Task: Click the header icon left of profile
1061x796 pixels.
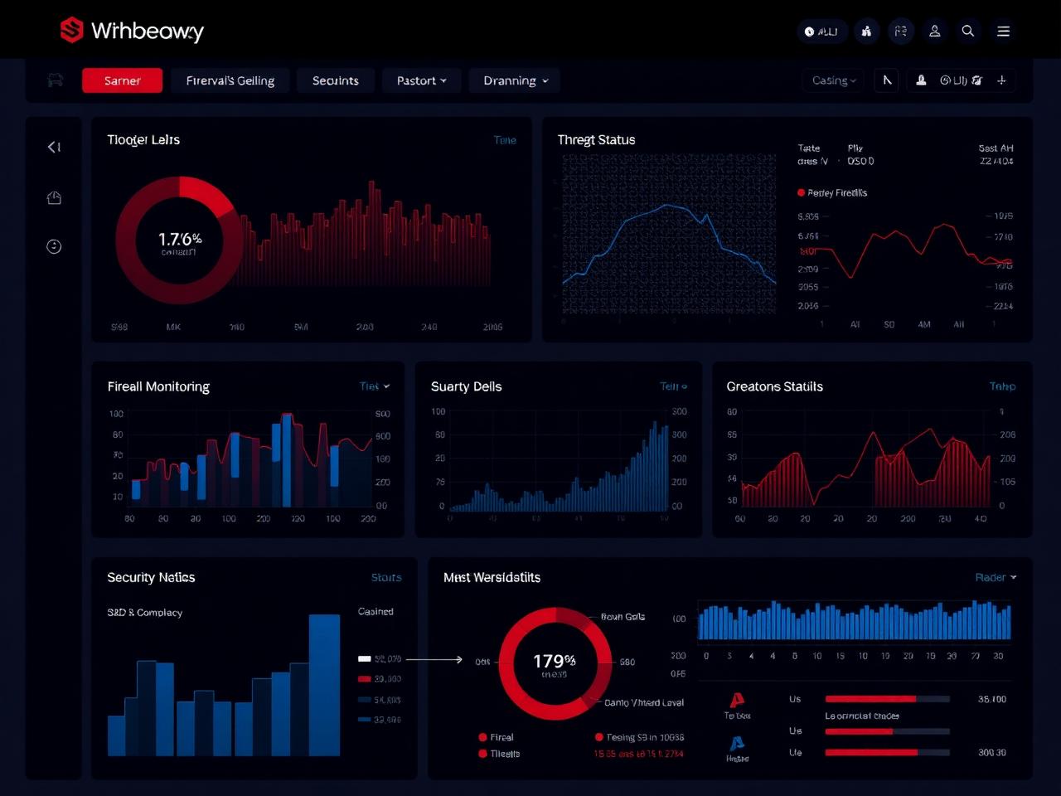Action: (x=900, y=32)
